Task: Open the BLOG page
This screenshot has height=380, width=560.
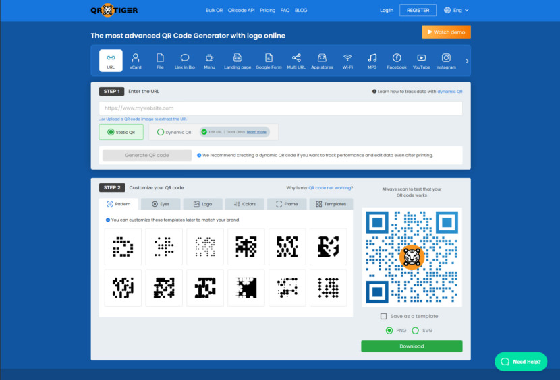Action: click(x=301, y=10)
